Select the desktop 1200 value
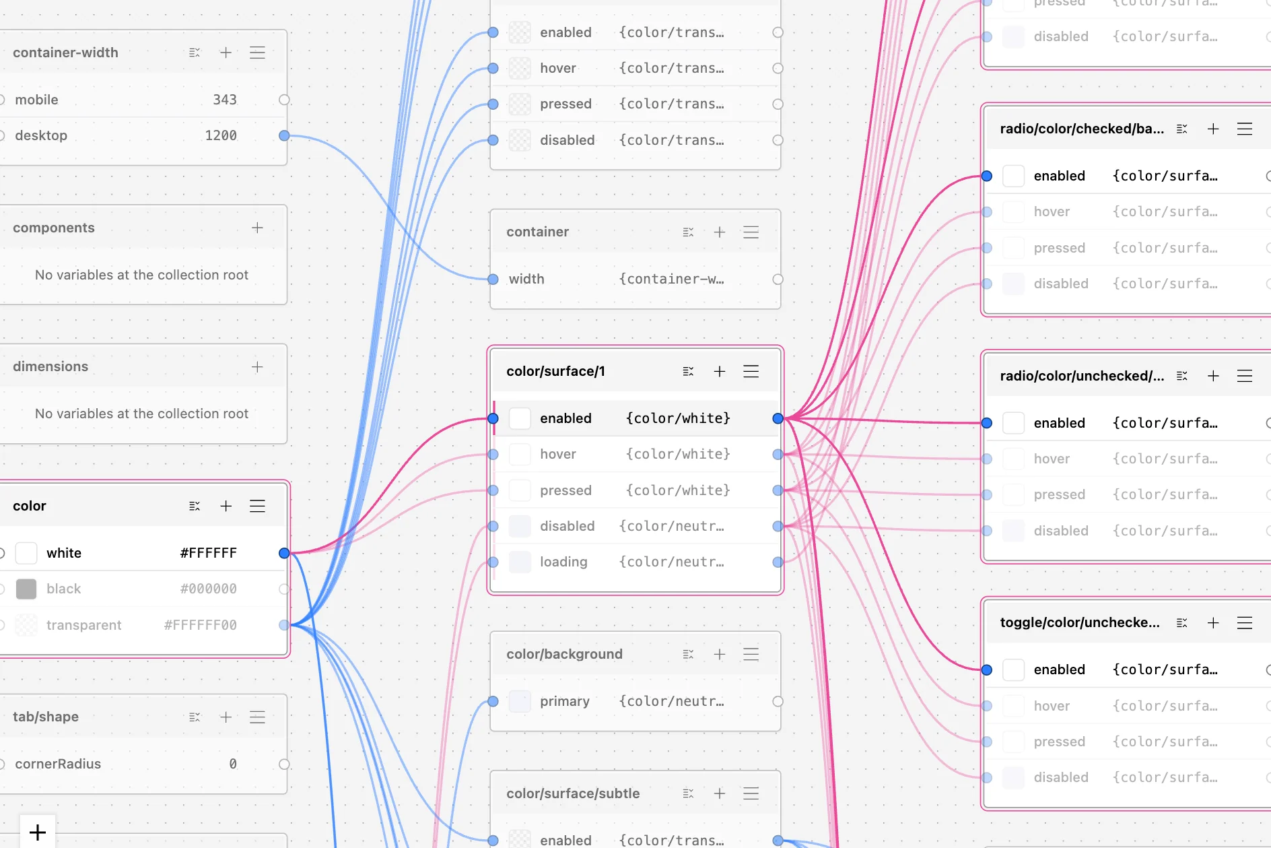 [x=221, y=135]
